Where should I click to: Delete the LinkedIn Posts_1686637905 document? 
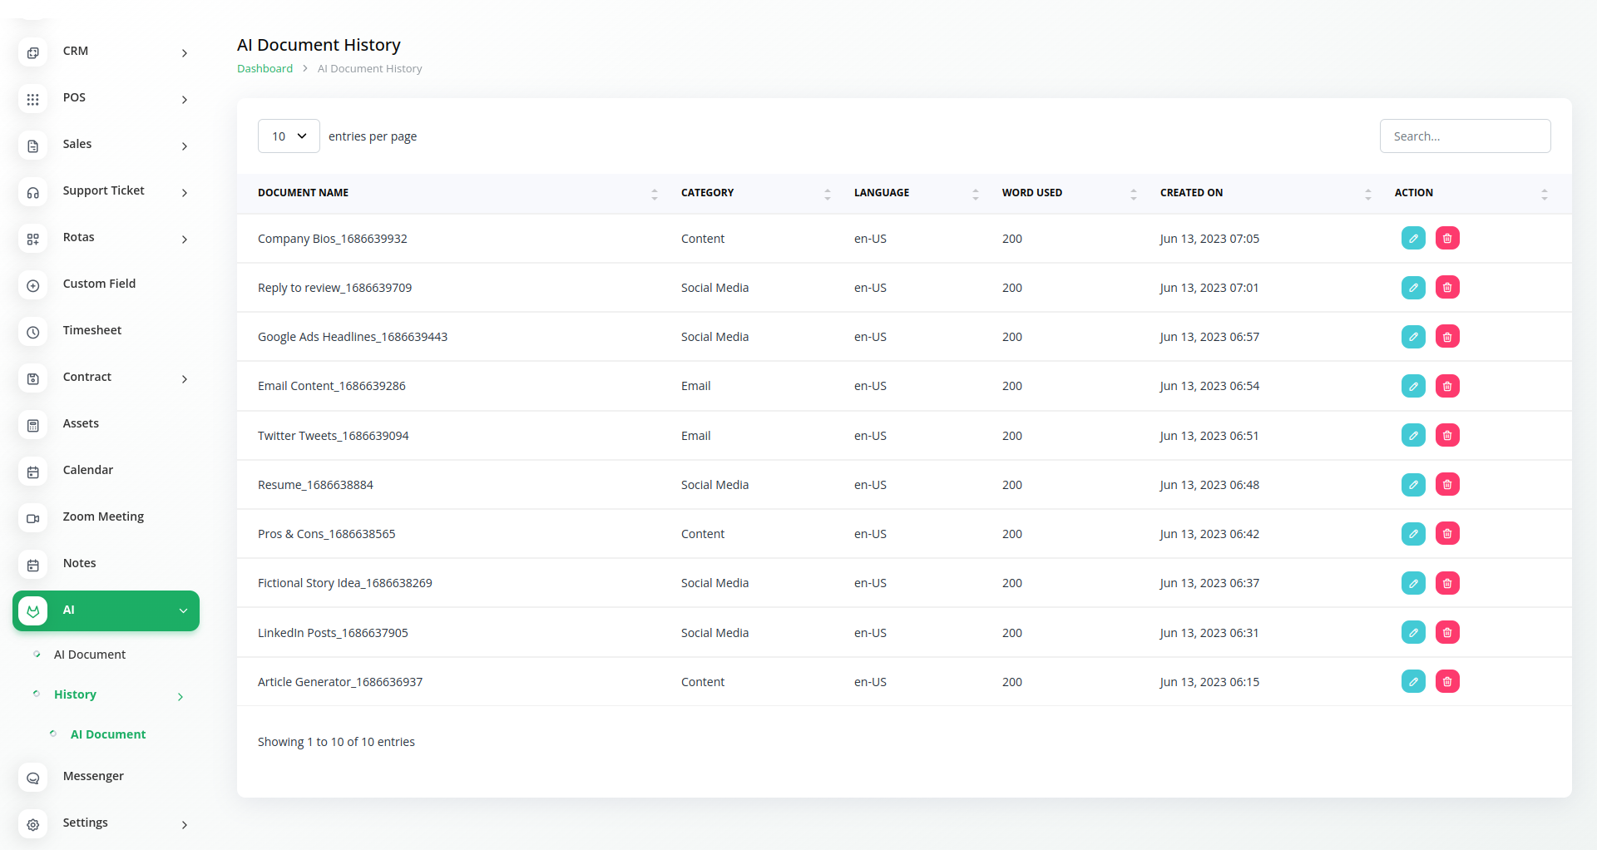coord(1447,633)
